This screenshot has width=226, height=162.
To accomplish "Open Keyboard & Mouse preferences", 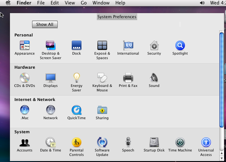I will [x=102, y=82].
